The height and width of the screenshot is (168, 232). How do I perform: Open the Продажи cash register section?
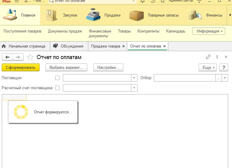pos(103,15)
